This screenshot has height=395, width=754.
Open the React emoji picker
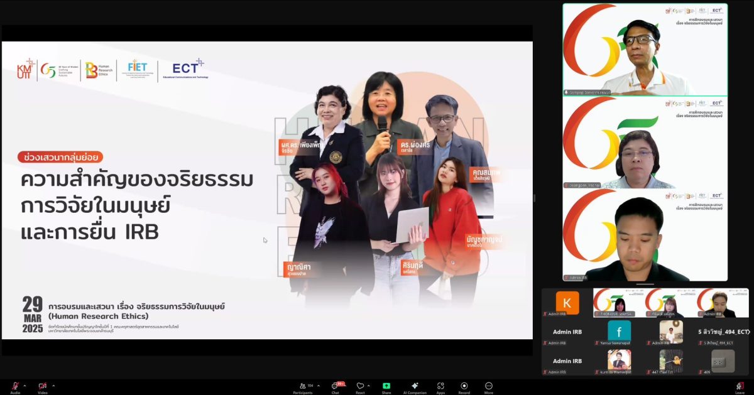click(x=360, y=387)
